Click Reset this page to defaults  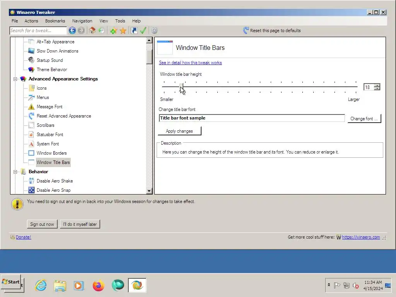[x=275, y=31]
